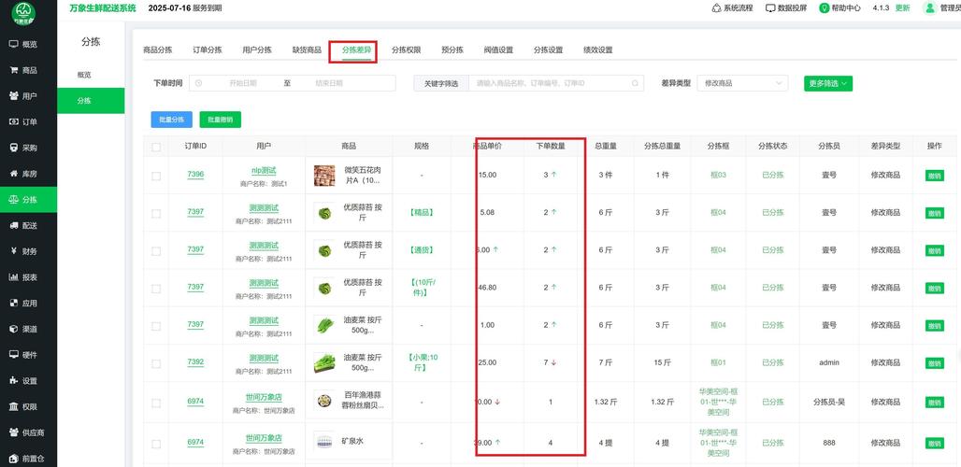Viewport: 961px width, 467px height.
Task: Open the 框03 sorting bin link
Action: 718,175
